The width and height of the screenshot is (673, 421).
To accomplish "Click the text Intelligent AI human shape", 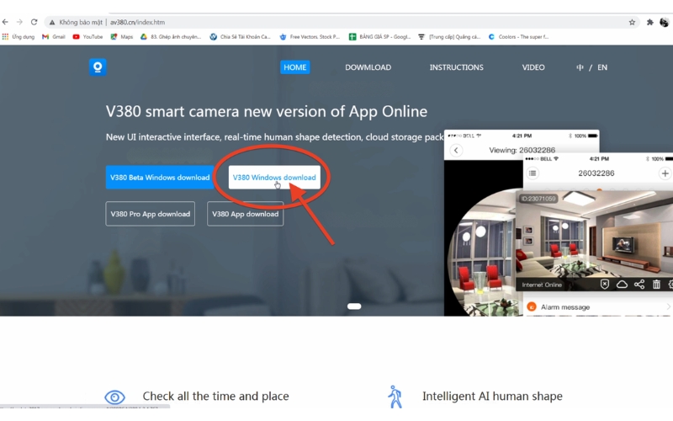I will click(492, 396).
